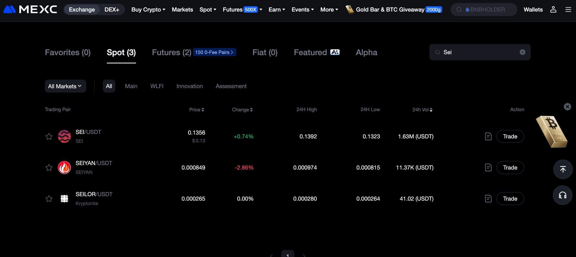Click Trade for SEI/USDT
The image size is (576, 257).
click(x=510, y=136)
